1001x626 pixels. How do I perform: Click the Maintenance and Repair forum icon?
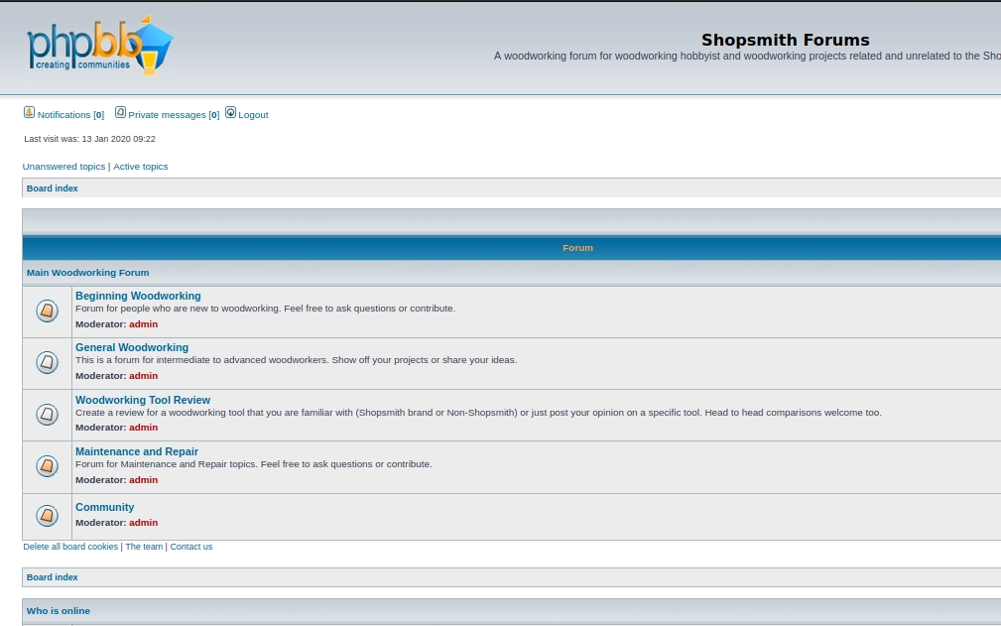[47, 466]
